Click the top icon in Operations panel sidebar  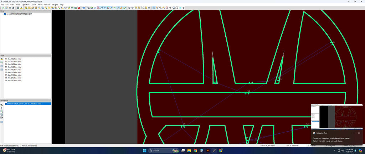pyautogui.click(x=2, y=105)
